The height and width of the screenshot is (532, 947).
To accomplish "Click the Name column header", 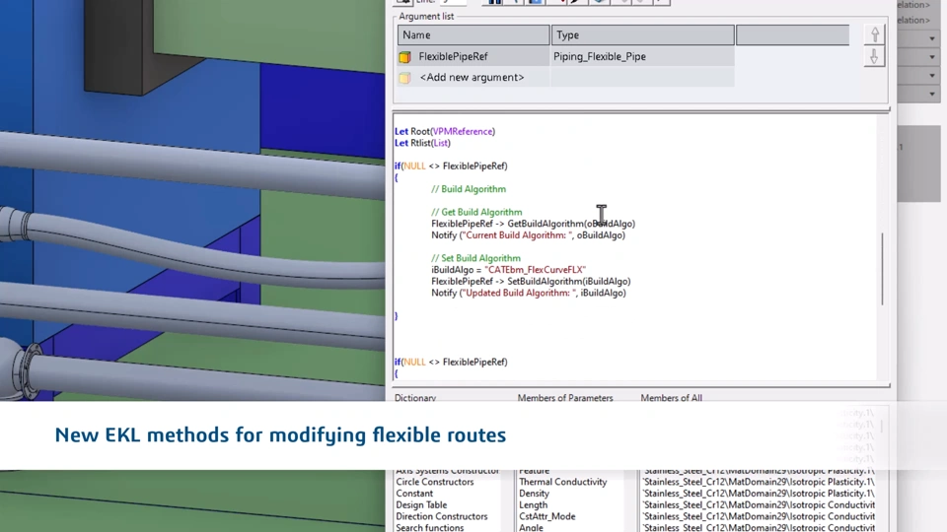I will pos(473,35).
